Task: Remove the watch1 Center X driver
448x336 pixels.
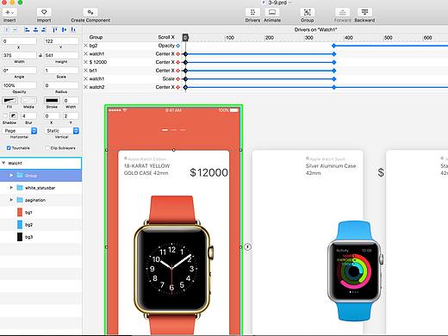Action: [85, 53]
